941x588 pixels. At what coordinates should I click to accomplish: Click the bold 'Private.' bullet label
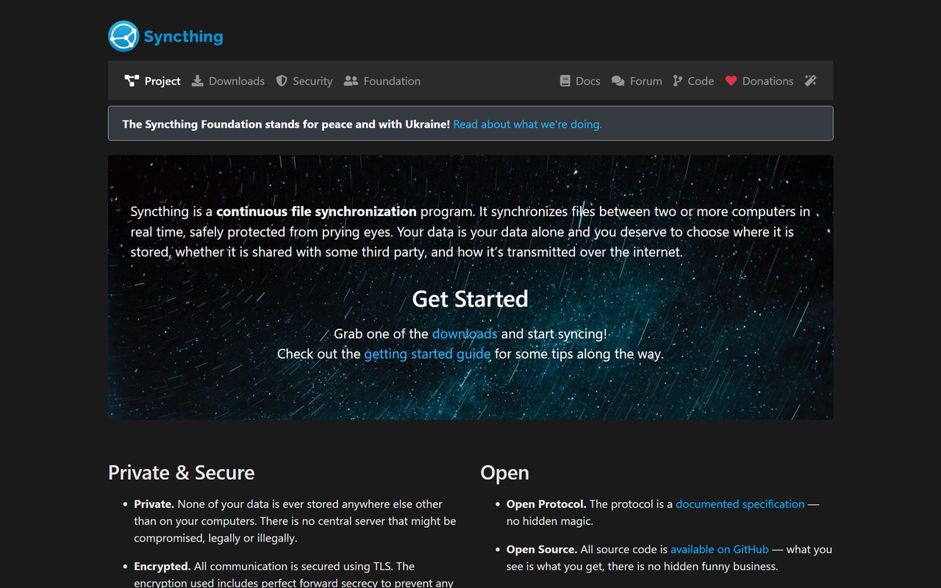click(154, 504)
